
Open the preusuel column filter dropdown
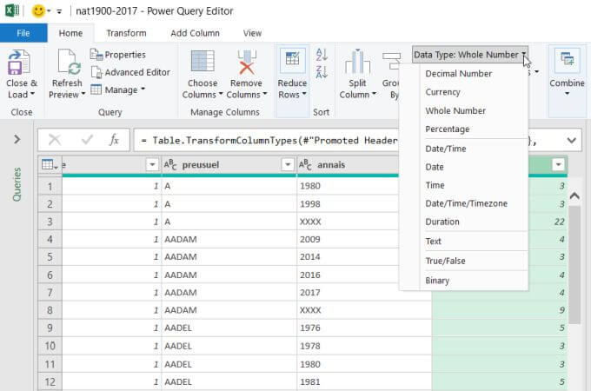click(x=288, y=164)
